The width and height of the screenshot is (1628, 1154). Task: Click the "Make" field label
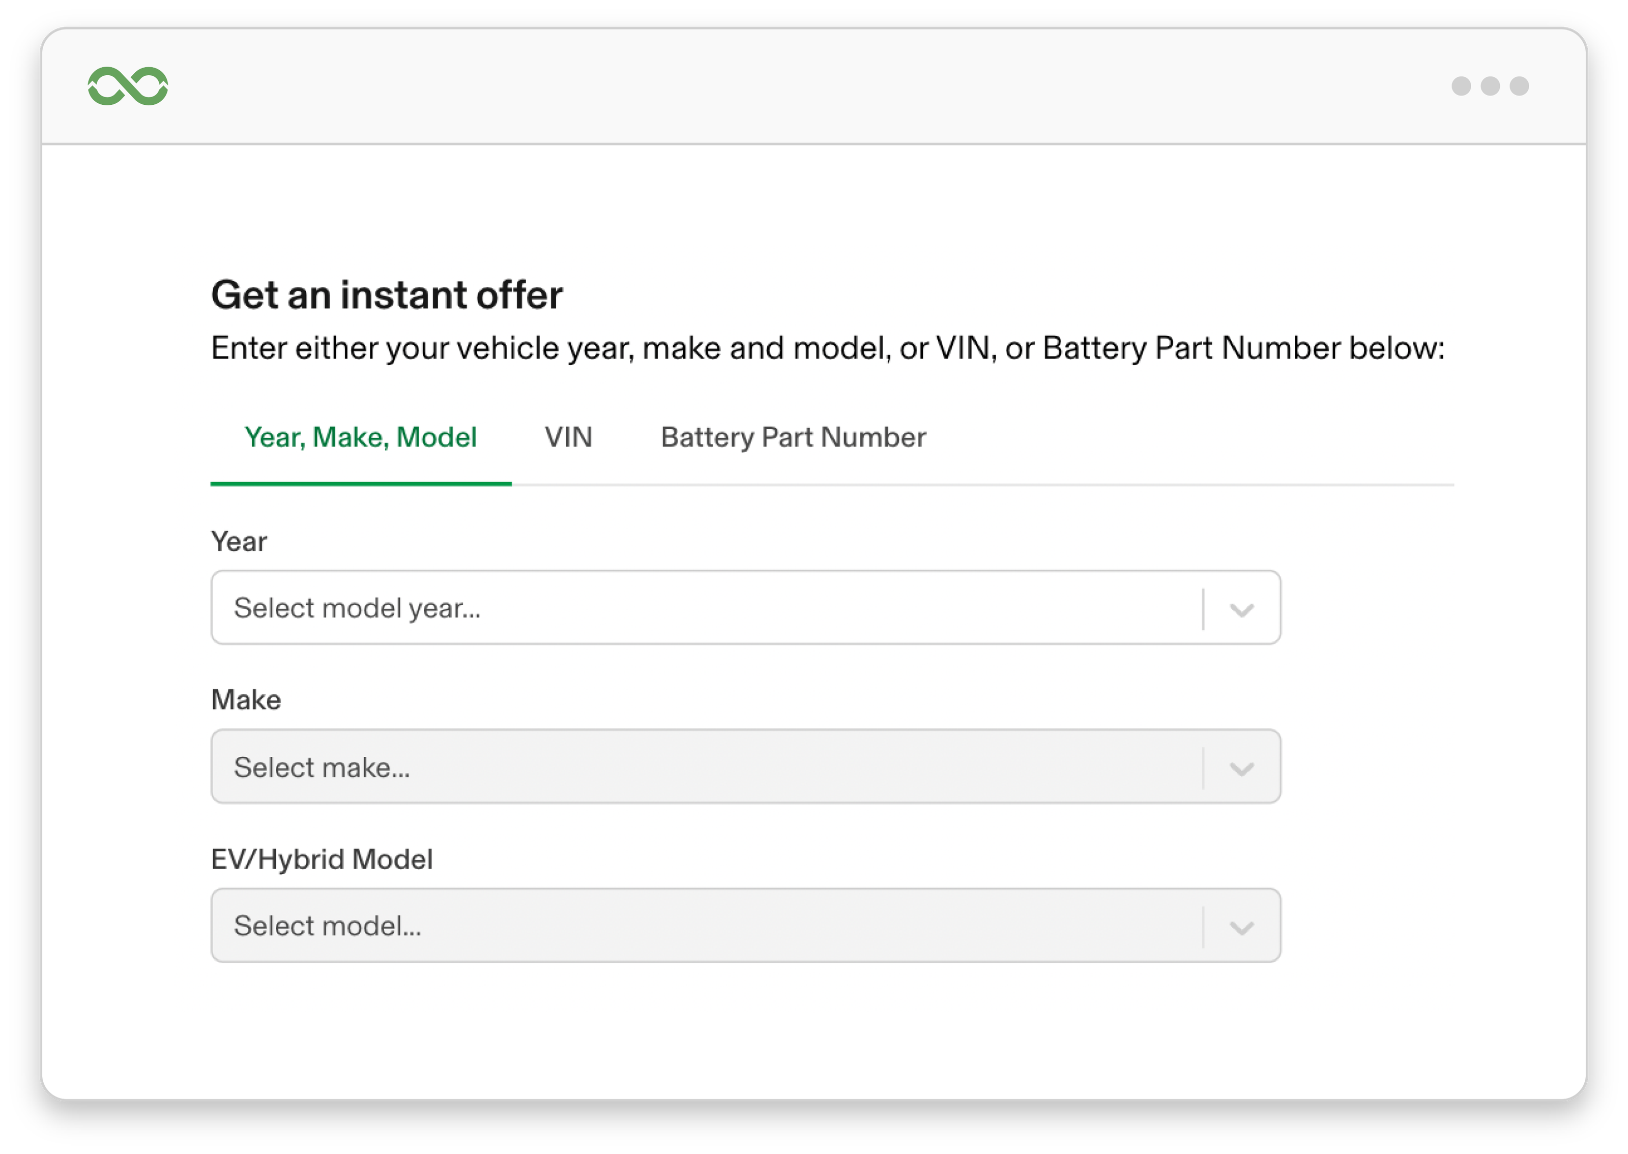246,700
